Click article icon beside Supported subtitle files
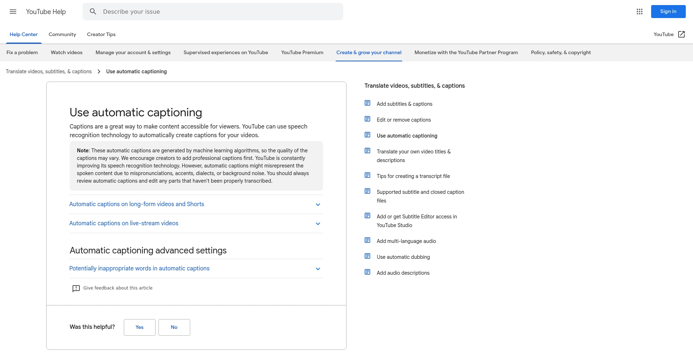Viewport: 693px width, 361px height. pyautogui.click(x=367, y=191)
